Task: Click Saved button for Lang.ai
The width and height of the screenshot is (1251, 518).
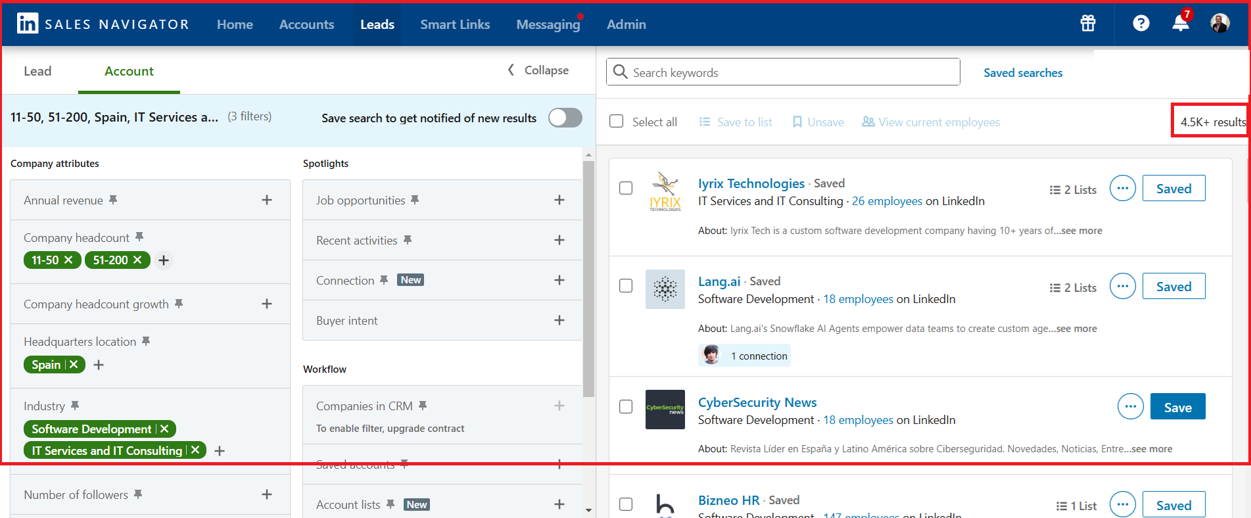Action: pos(1173,287)
